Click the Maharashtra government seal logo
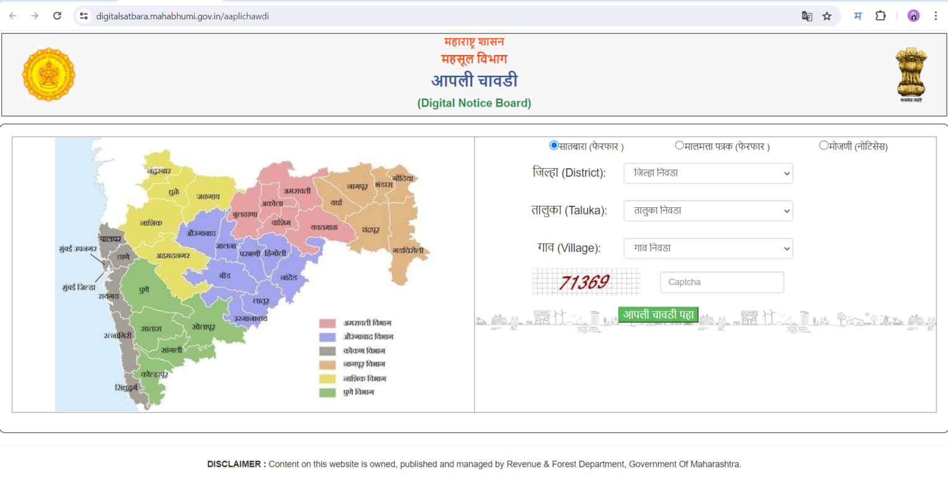The width and height of the screenshot is (948, 481). [x=48, y=75]
